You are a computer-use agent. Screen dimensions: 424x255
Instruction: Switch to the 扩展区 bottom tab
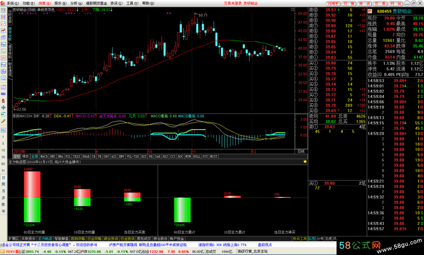[x=14, y=239]
